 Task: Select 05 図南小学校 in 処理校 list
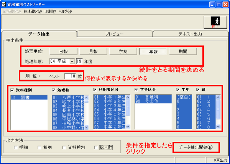tap(68, 115)
